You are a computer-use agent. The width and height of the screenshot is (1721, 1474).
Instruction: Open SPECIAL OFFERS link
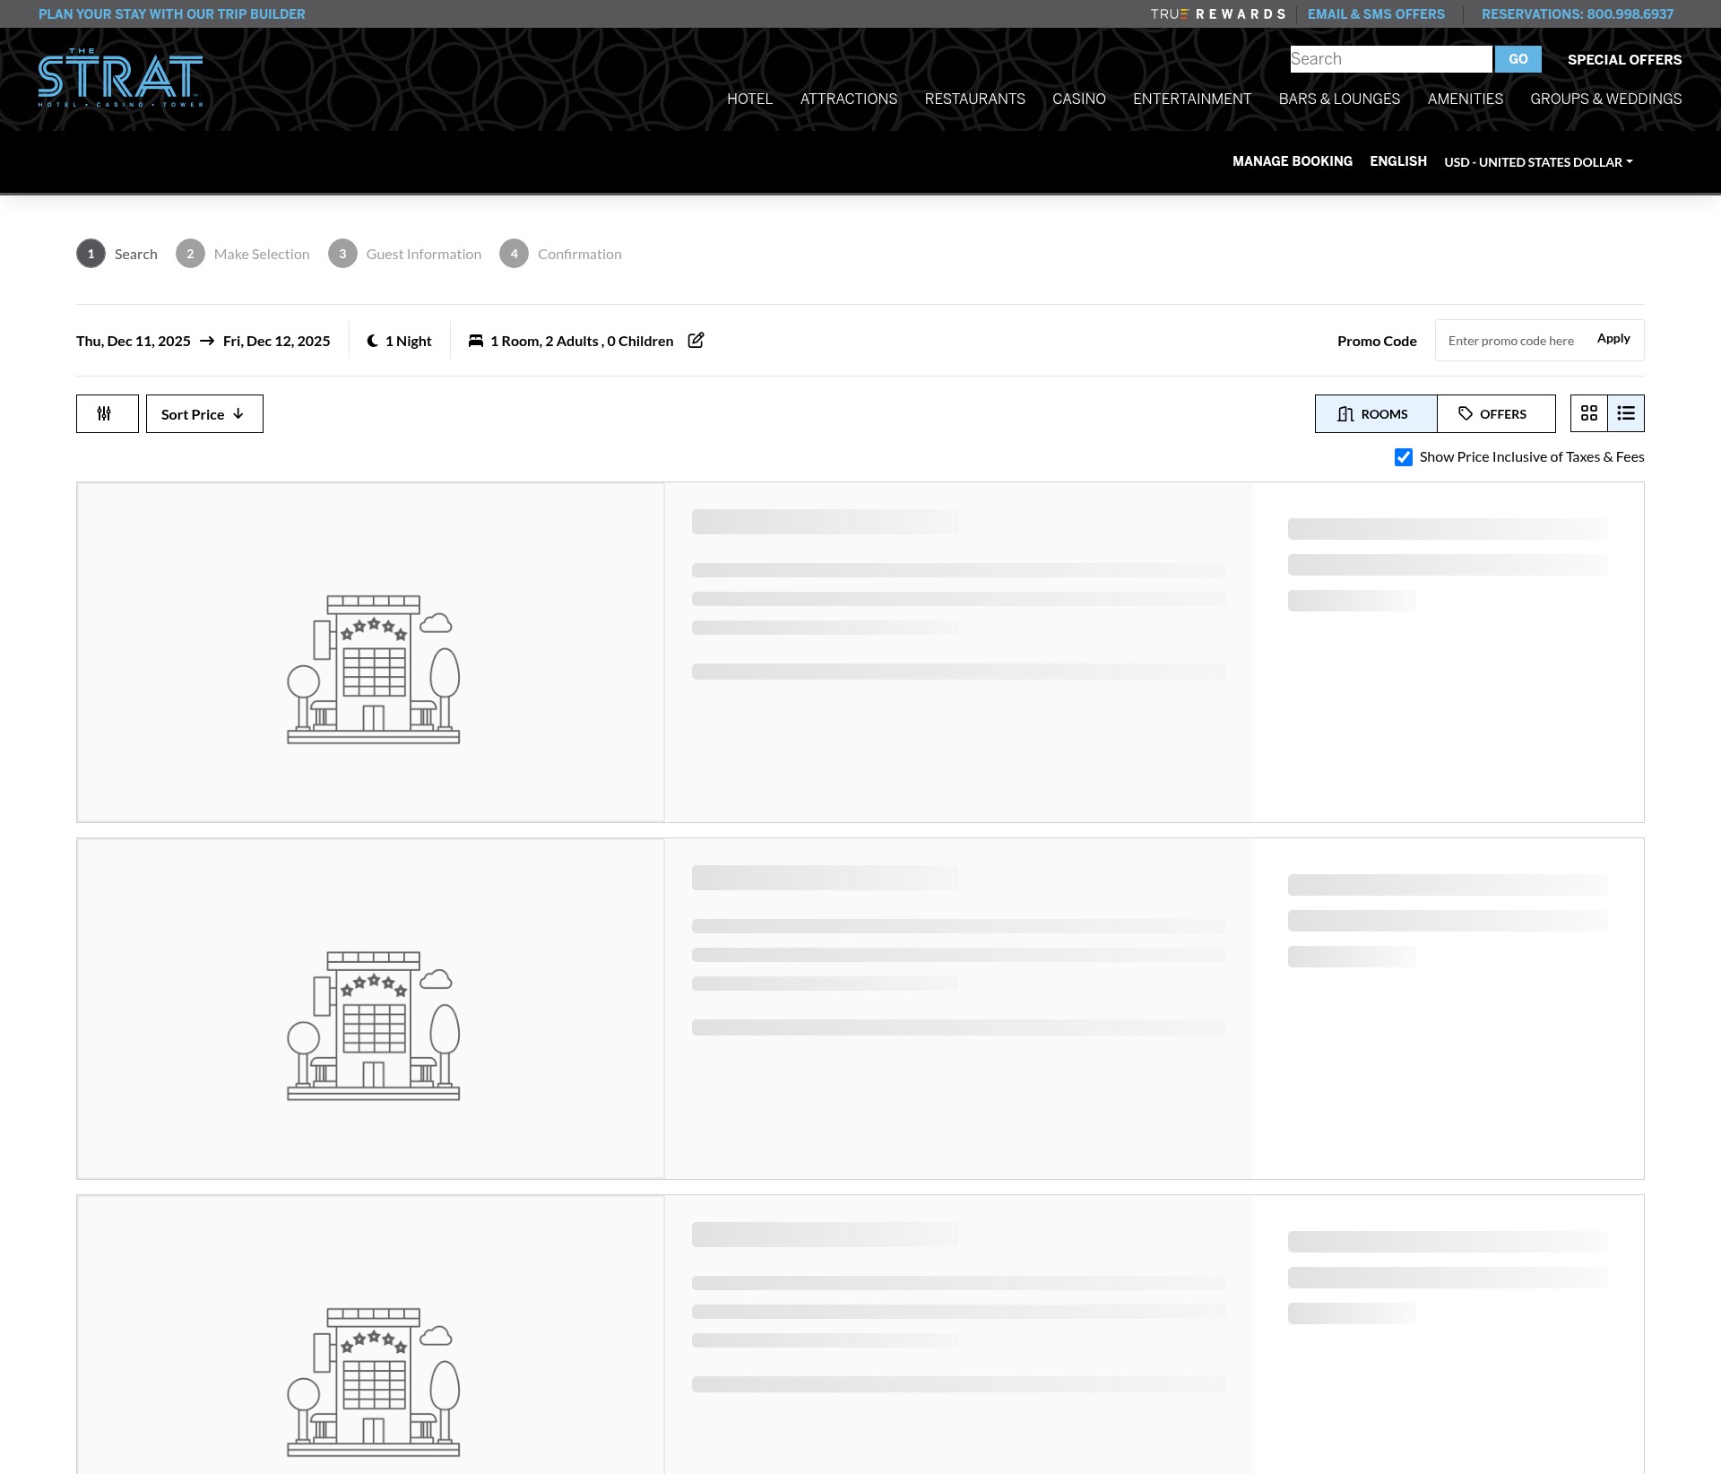[1625, 60]
